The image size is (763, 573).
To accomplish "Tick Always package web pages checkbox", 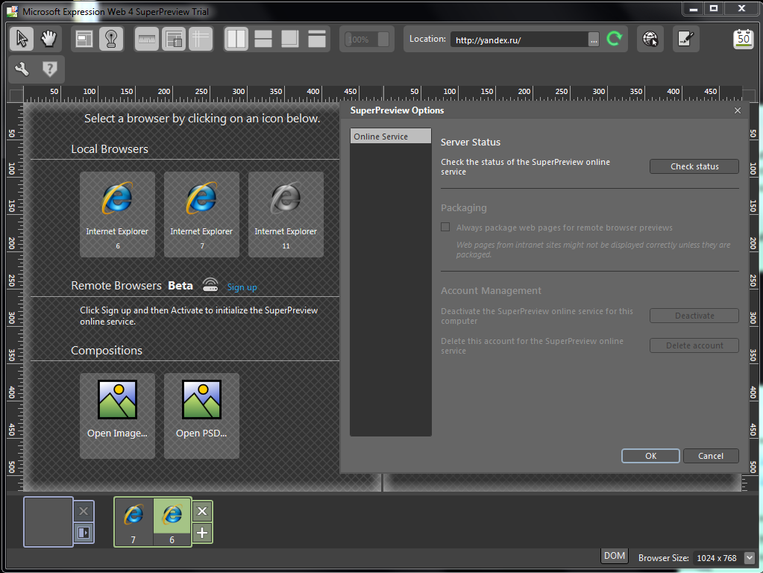I will coord(445,227).
